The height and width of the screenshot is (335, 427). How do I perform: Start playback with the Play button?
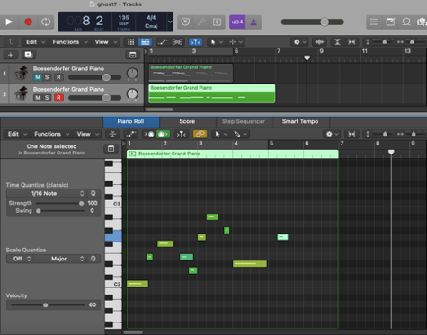point(9,22)
